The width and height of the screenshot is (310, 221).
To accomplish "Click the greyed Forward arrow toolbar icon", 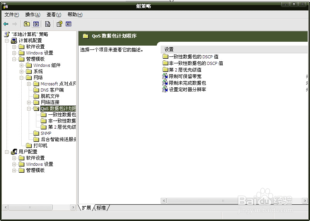I will tap(15, 24).
